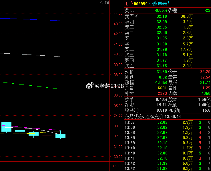Click 涨幅 value -1.00%
Image resolution: width=211 pixels, height=171 pixels.
coord(161,83)
